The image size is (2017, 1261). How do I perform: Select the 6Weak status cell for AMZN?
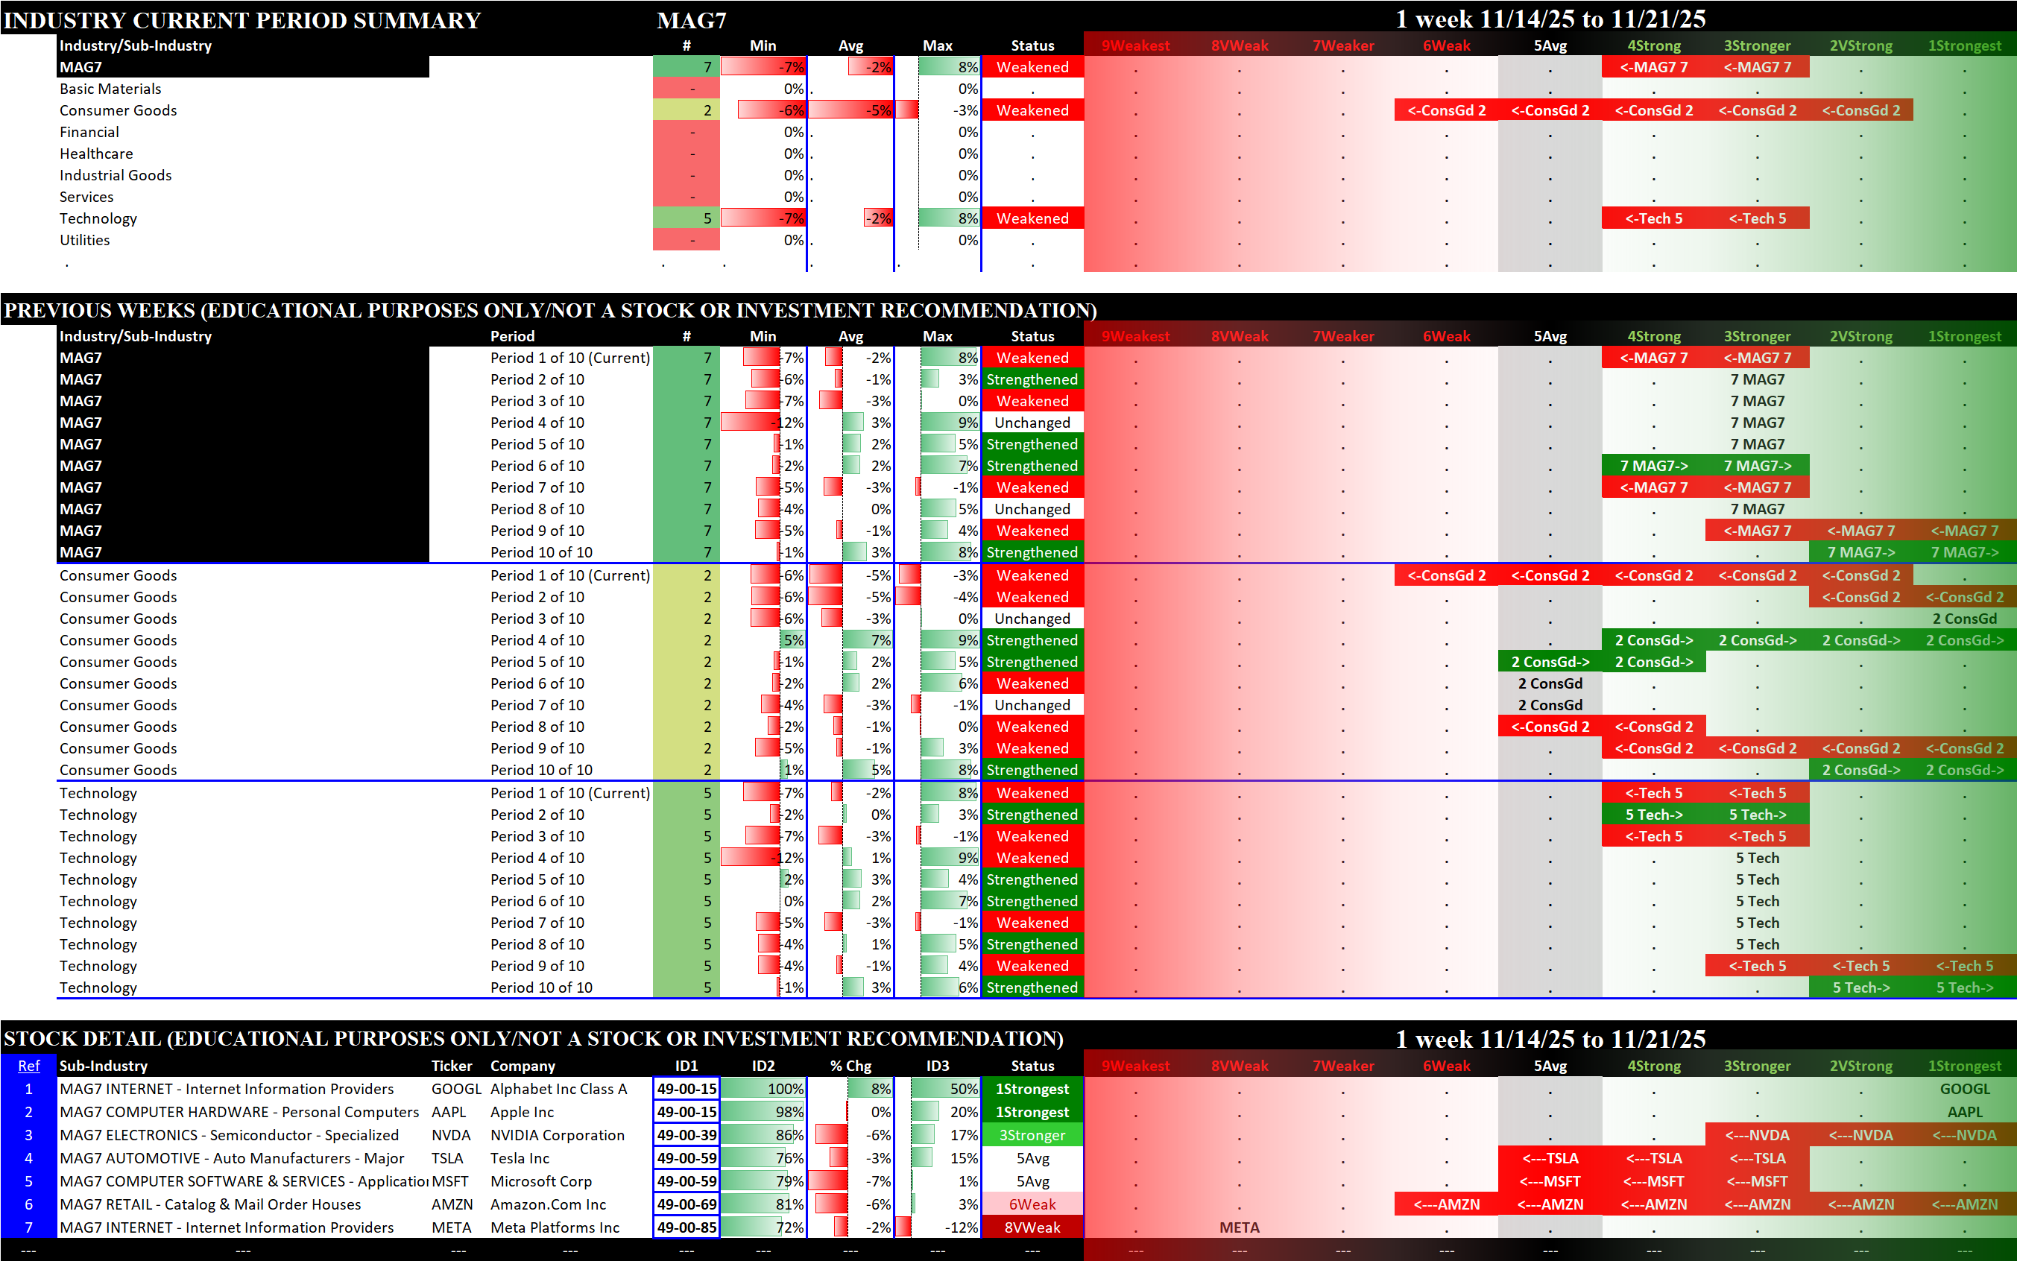(1032, 1204)
